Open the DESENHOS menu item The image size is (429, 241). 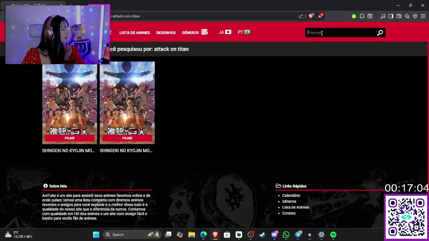point(166,32)
